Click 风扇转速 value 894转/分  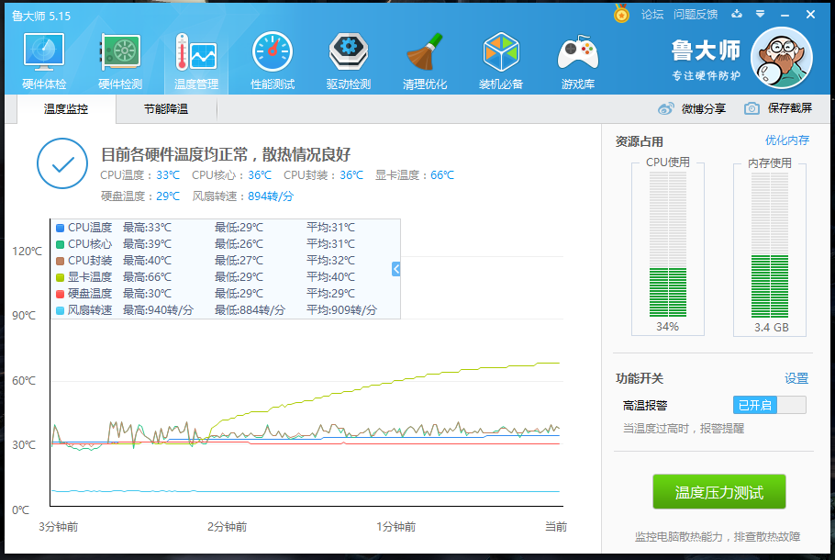pos(271,196)
